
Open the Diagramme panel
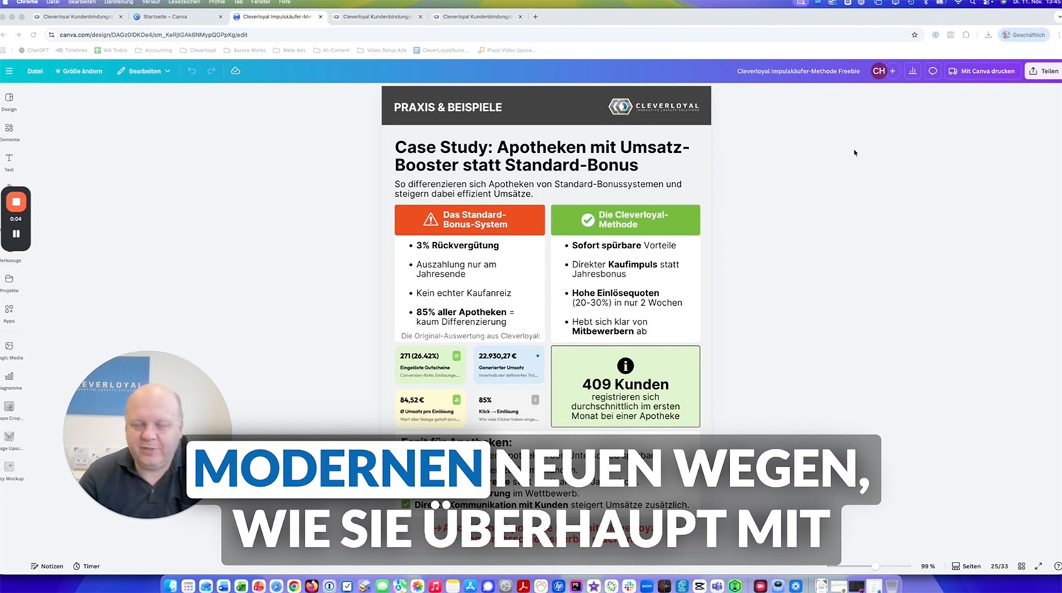10,381
